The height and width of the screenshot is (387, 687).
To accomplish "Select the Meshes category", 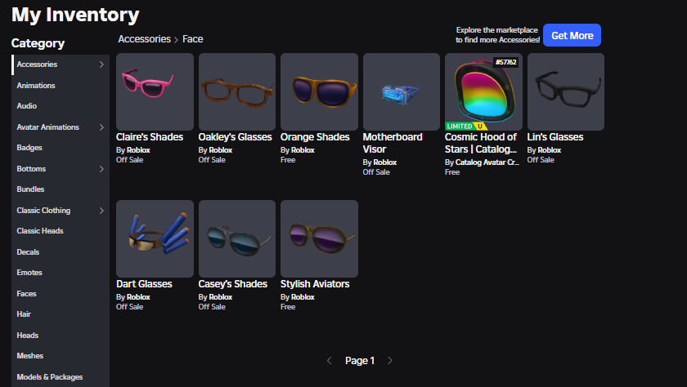I will pos(29,356).
